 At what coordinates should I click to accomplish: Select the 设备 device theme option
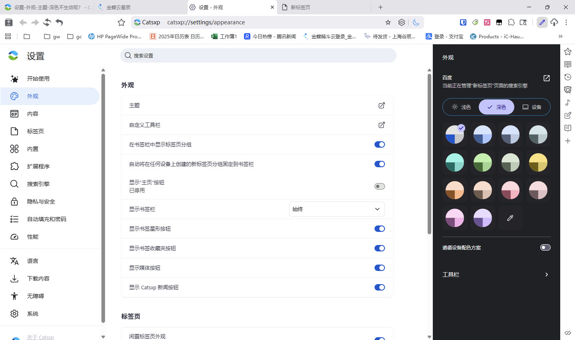[x=532, y=107]
